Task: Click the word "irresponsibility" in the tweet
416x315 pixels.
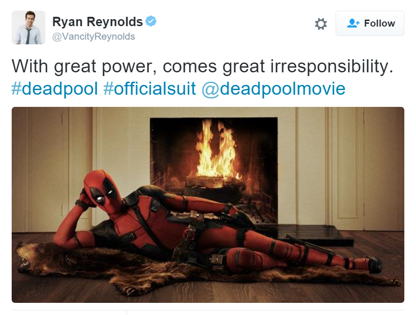Action: (x=332, y=66)
